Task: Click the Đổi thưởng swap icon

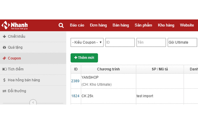Action: [4, 91]
